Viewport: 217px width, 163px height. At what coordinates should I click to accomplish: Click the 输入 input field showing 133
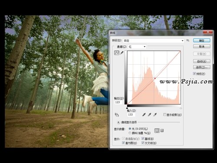tap(132, 115)
